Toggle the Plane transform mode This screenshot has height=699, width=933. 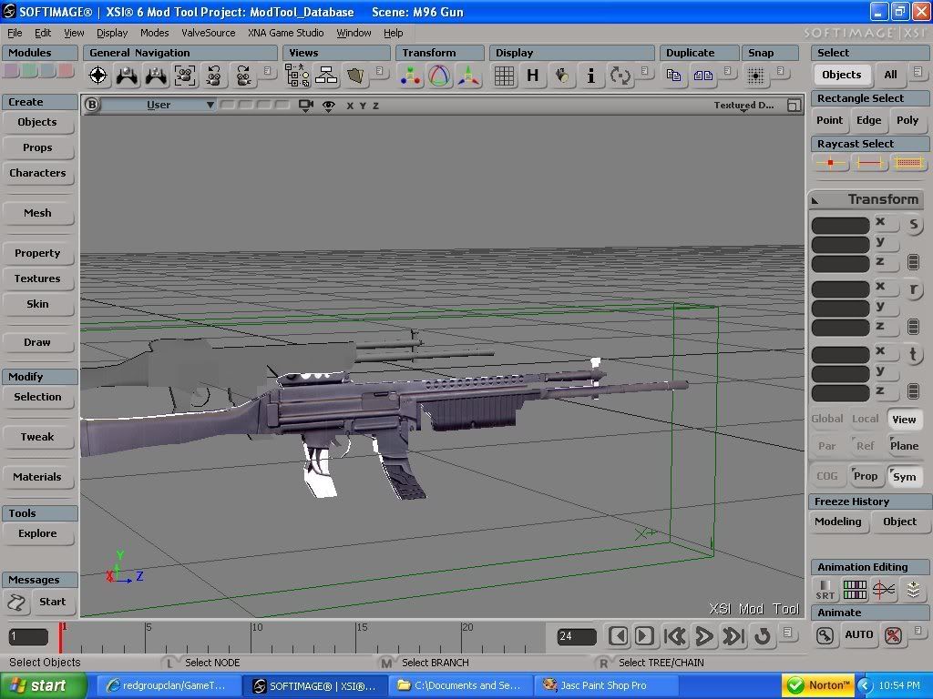(904, 446)
